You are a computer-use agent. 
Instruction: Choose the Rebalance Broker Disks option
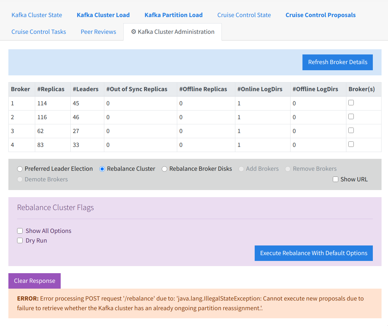pyautogui.click(x=164, y=168)
